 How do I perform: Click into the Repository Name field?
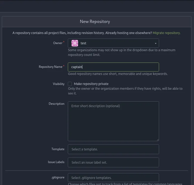tap(113, 67)
